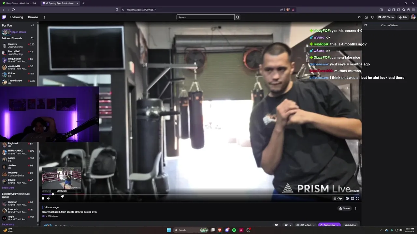The width and height of the screenshot is (417, 234).
Task: Pause the video playback
Action: click(43, 199)
